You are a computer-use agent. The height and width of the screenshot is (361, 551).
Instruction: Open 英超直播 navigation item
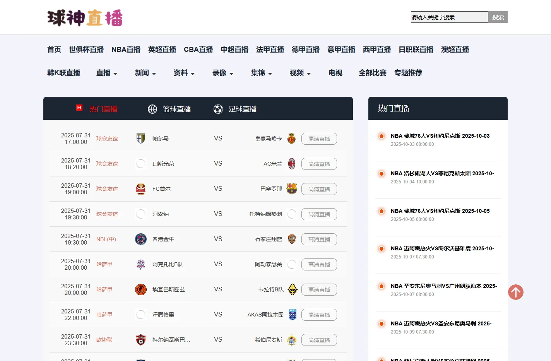(162, 50)
